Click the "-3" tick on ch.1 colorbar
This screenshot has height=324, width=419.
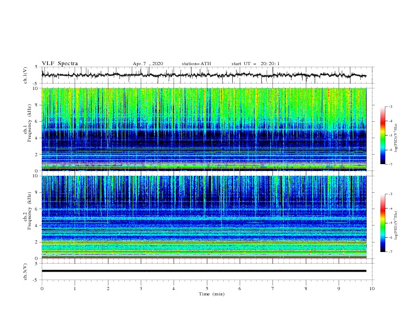point(390,106)
